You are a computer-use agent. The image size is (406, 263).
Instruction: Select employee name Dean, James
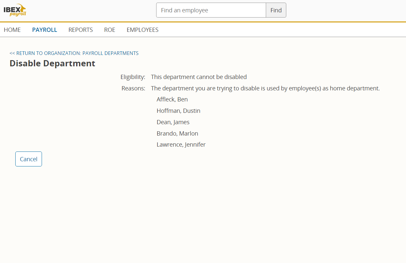[173, 122]
